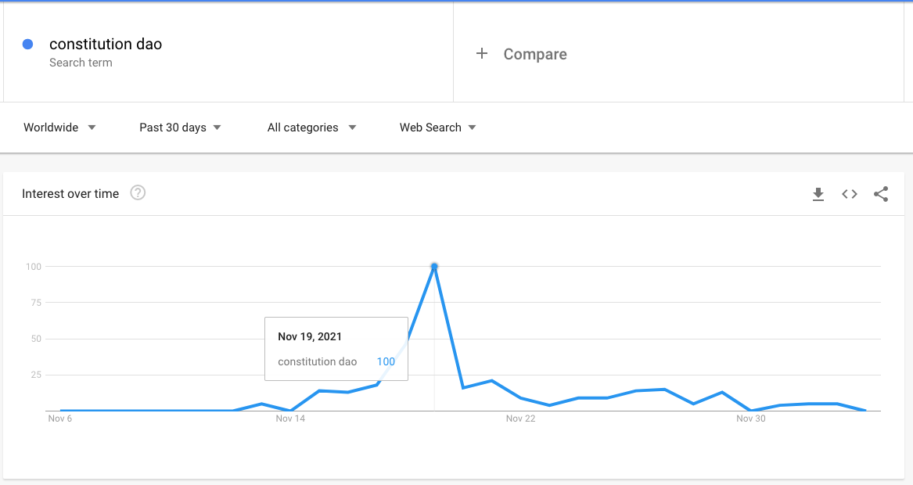The image size is (913, 485).
Task: Expand the Worldwide region dropdown
Action: point(59,128)
